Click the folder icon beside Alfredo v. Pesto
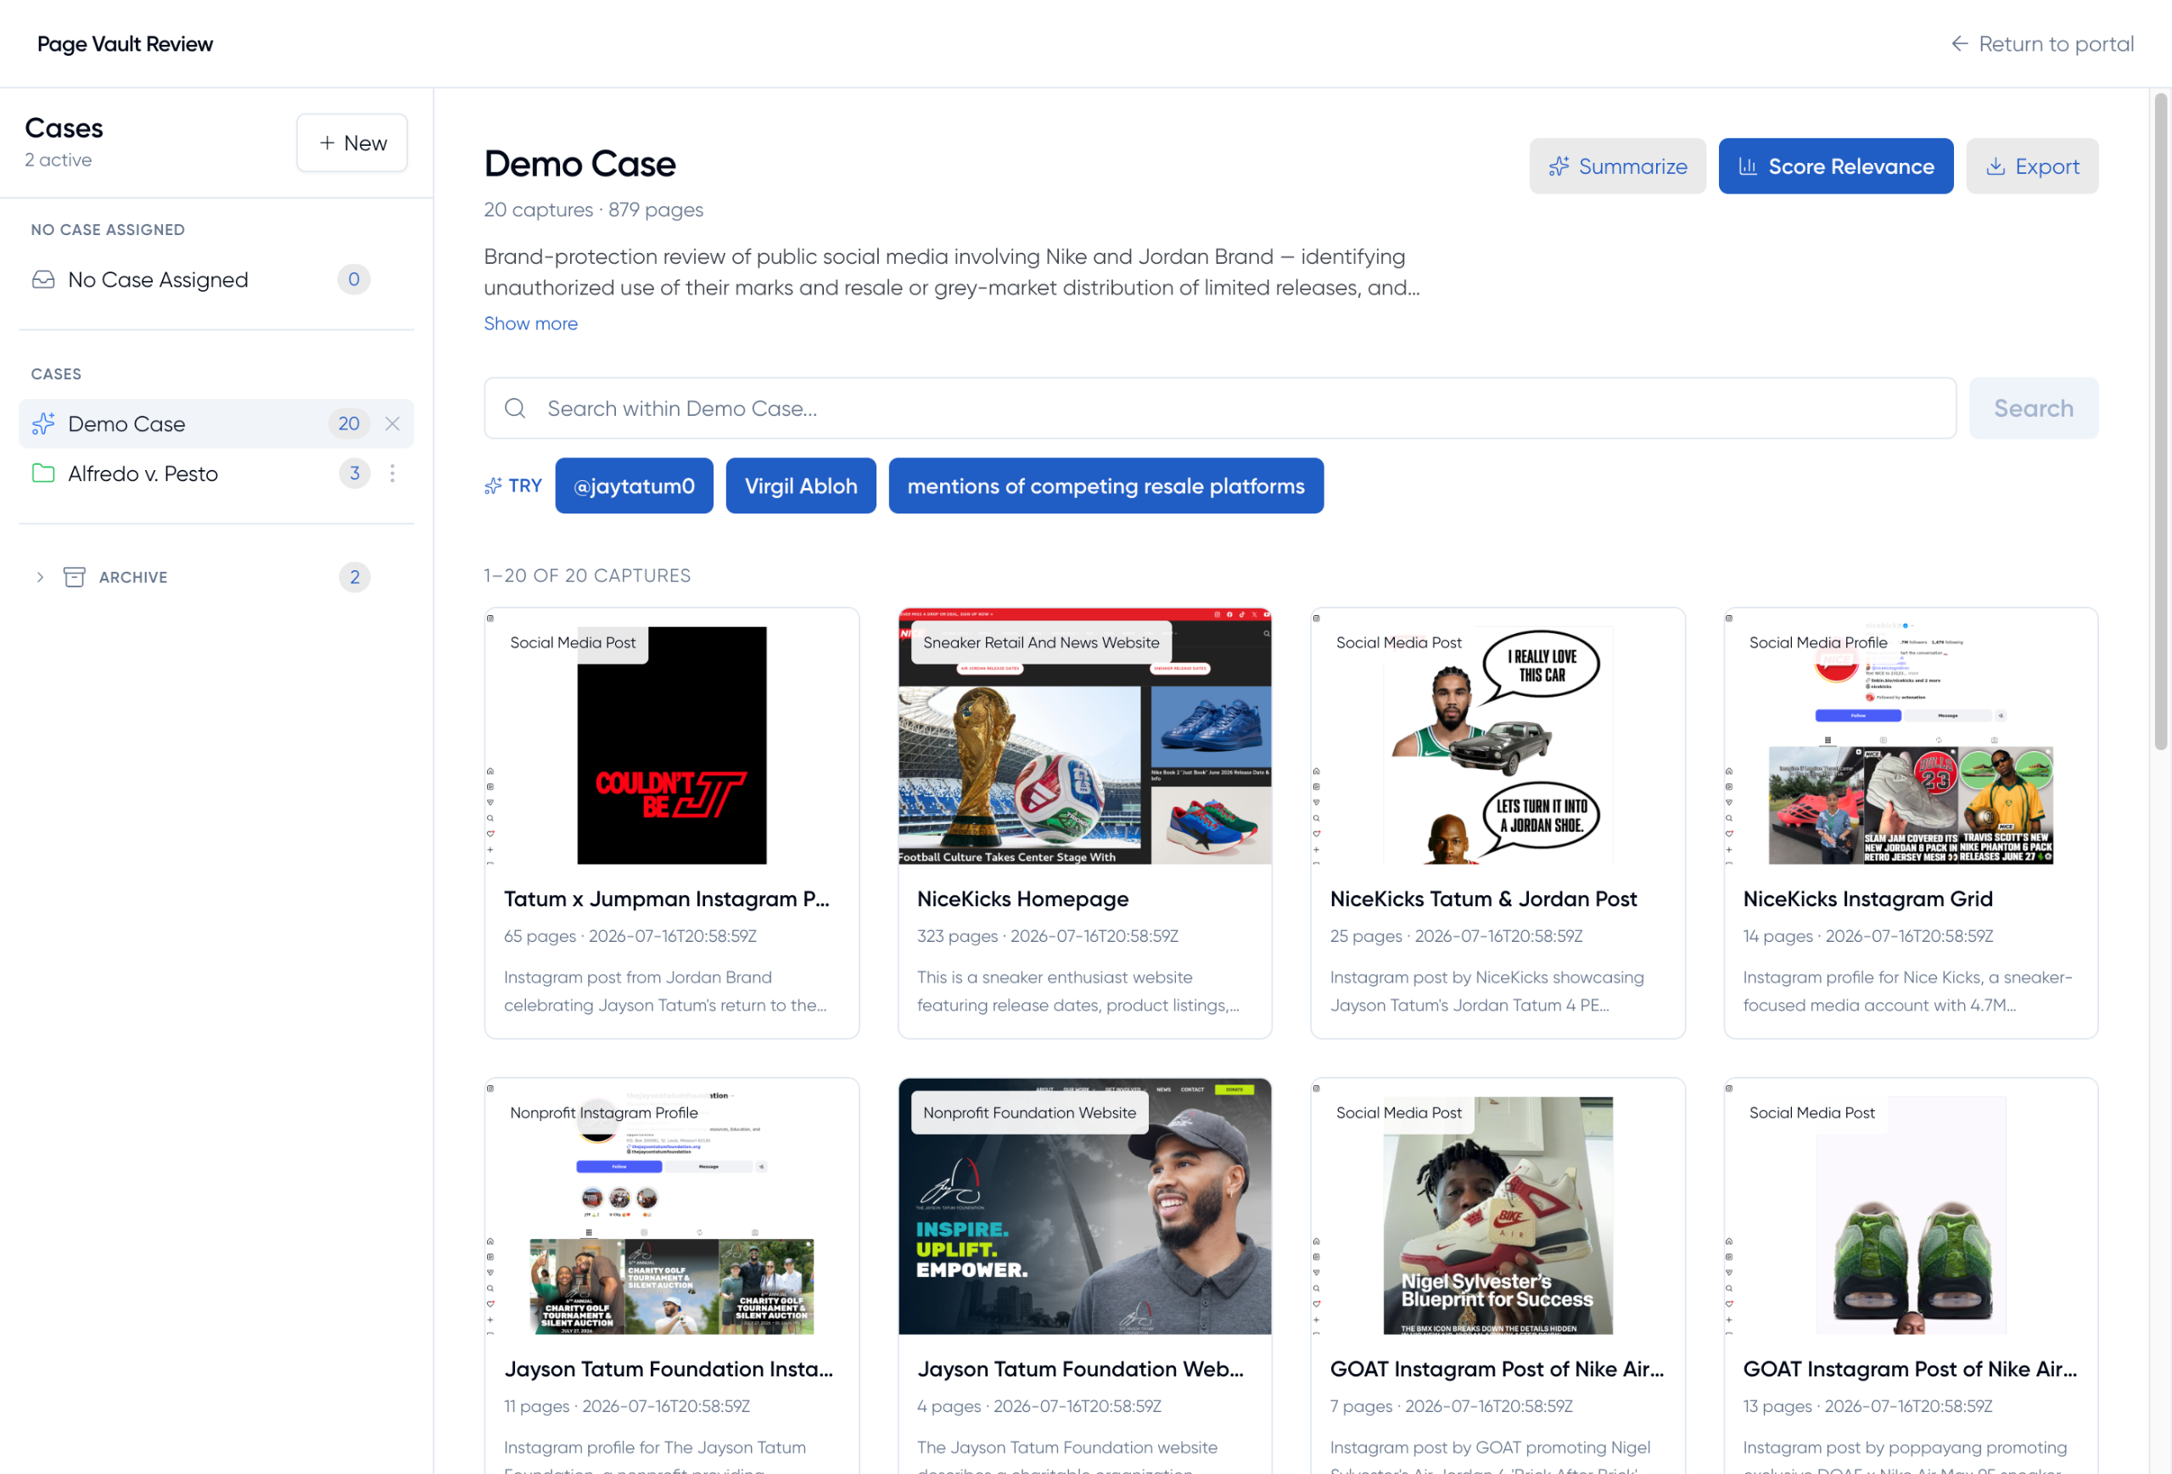Viewport: 2172px width, 1474px height. [x=43, y=473]
